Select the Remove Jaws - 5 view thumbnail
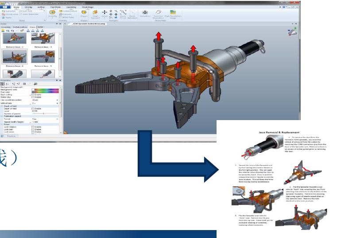Viewport: 337px width, 238px height. (x=43, y=58)
